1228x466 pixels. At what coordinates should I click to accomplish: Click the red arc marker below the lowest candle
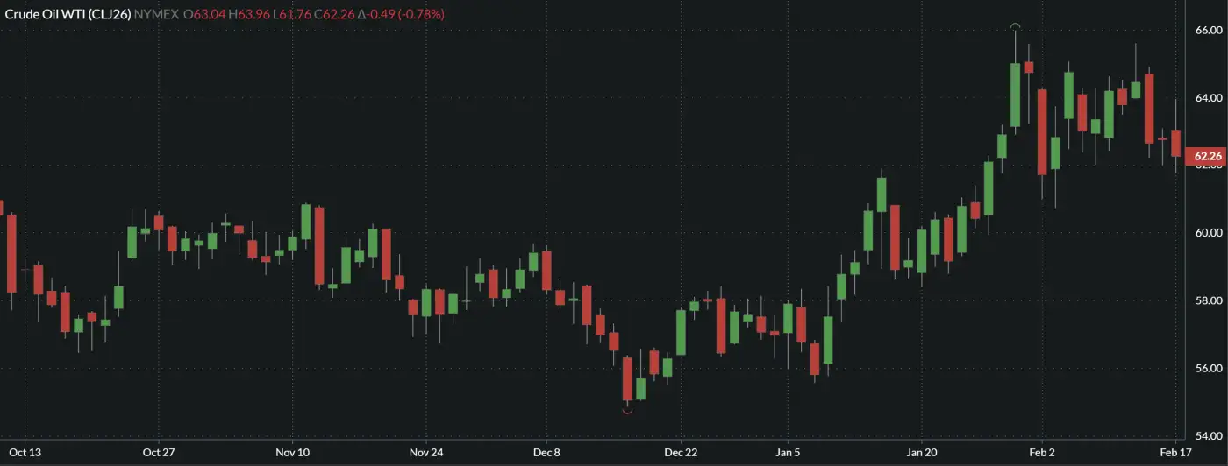click(x=627, y=411)
